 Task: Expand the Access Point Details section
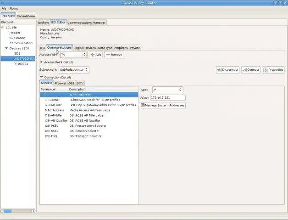(42, 62)
